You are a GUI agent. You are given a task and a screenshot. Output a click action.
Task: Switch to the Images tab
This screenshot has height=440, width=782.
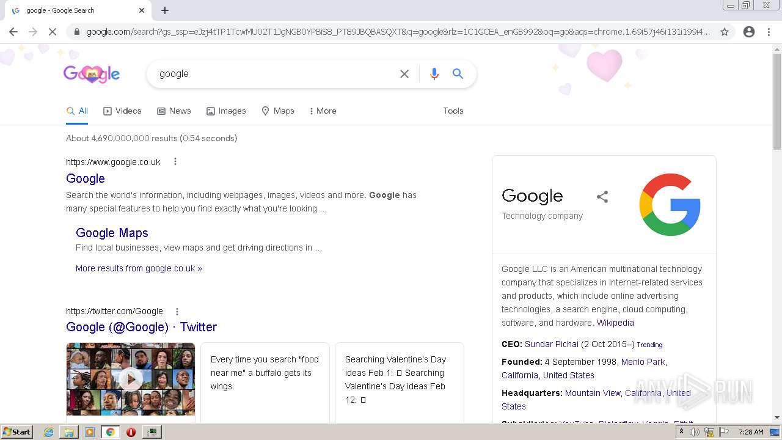click(x=226, y=111)
